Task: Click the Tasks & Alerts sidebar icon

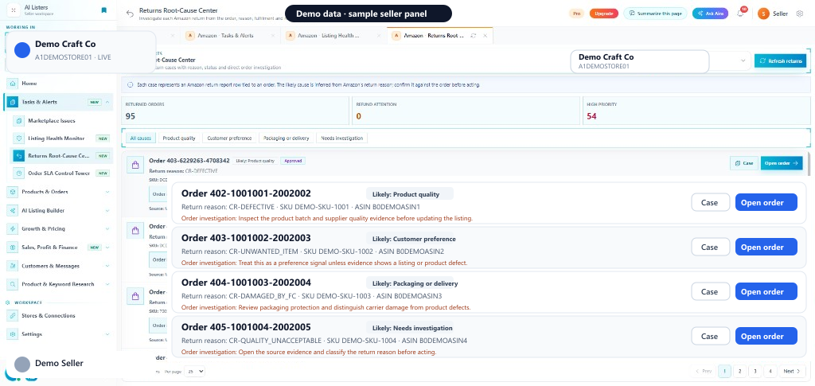Action: (x=13, y=103)
